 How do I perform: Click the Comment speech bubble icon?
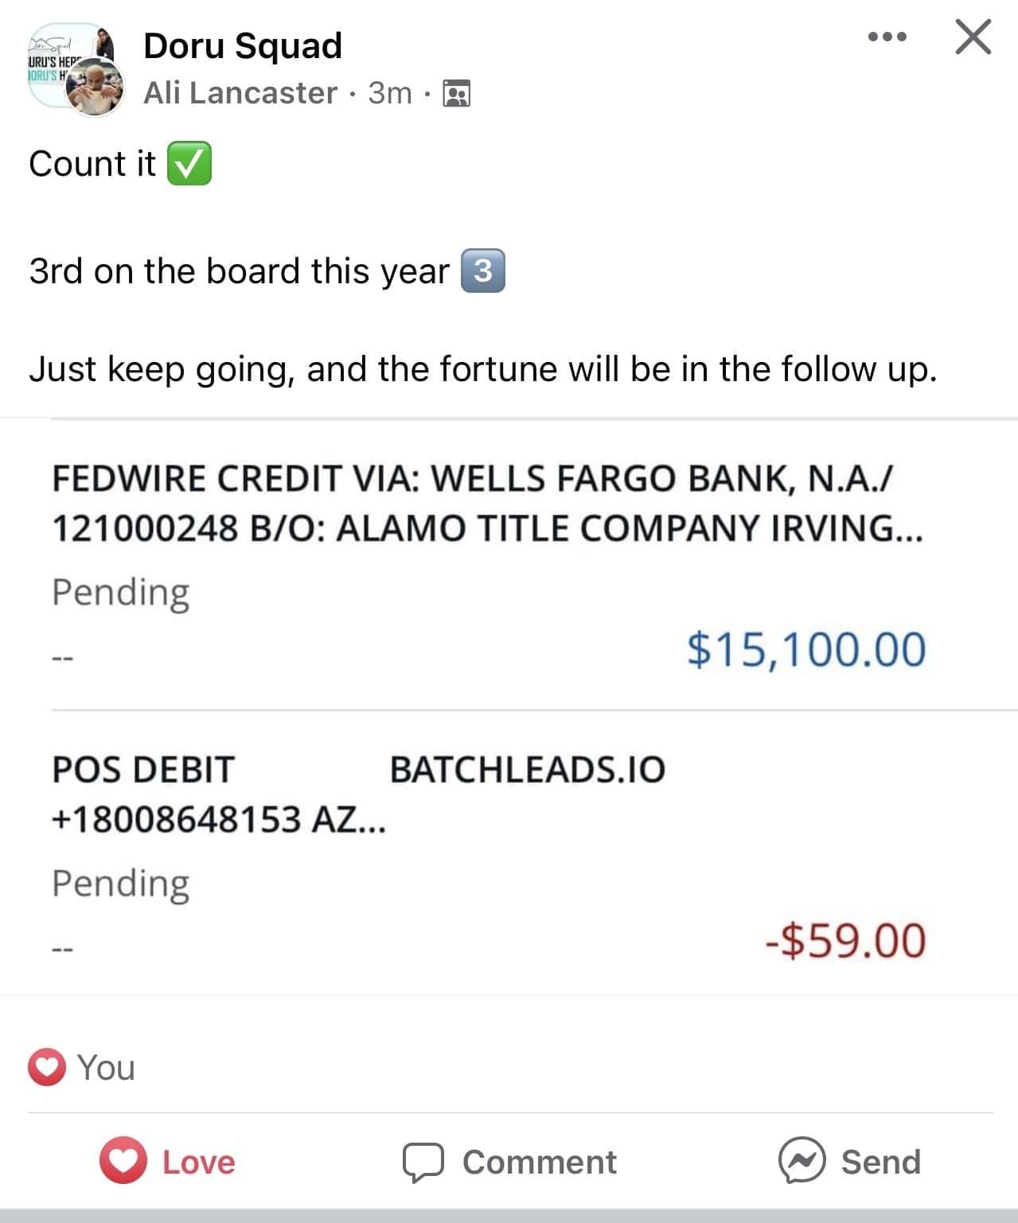coord(423,1163)
